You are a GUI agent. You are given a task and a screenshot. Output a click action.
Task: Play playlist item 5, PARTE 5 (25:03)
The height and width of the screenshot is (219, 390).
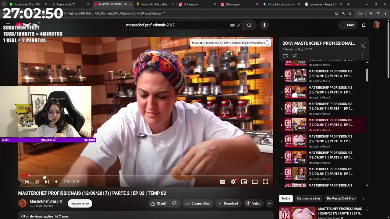click(x=322, y=92)
